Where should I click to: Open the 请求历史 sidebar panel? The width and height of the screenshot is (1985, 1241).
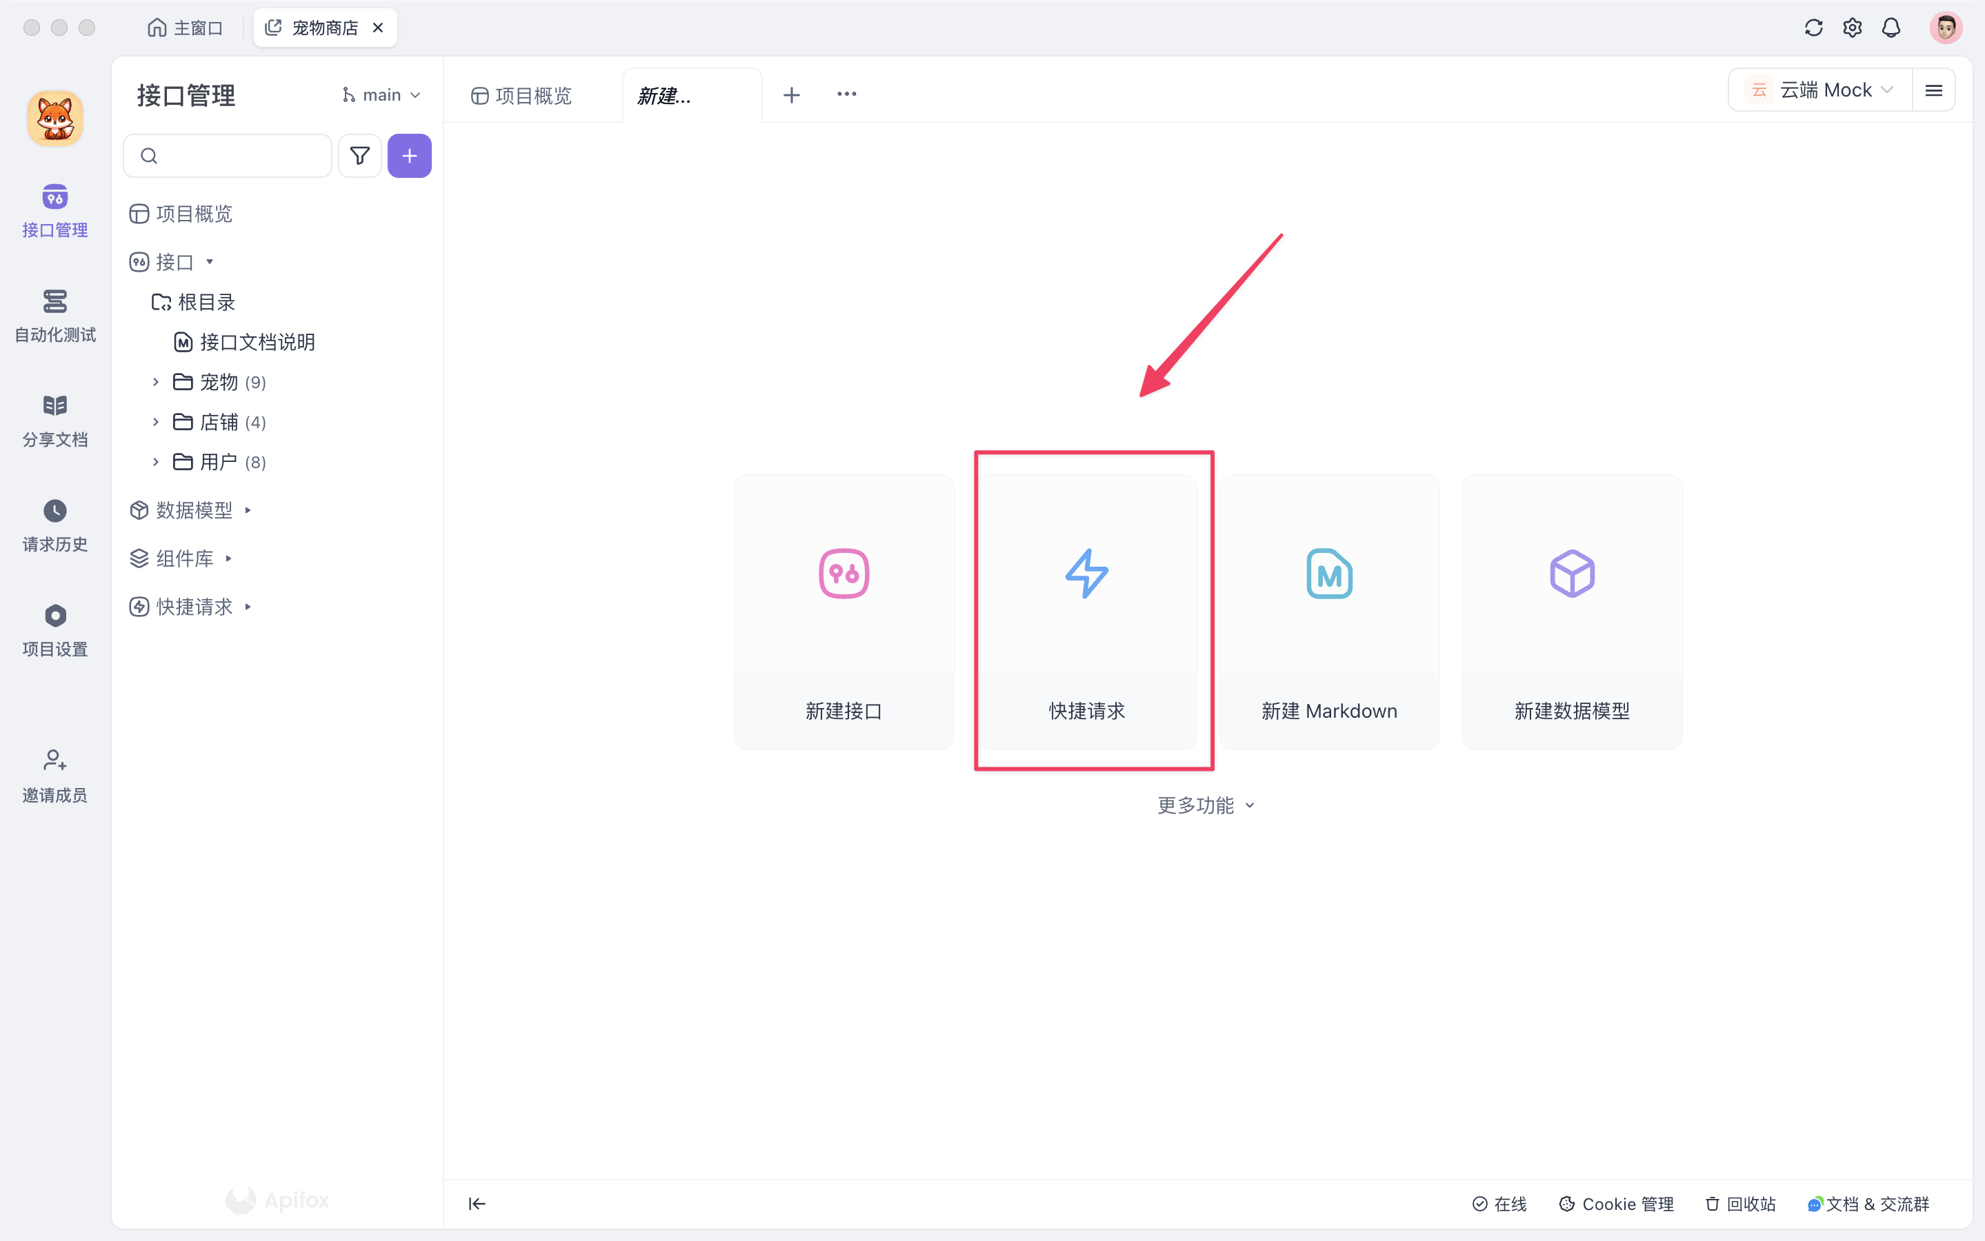coord(54,525)
